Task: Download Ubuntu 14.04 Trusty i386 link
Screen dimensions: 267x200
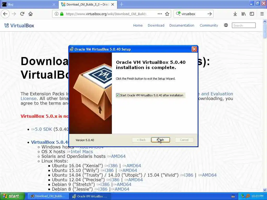Action: [x=187, y=175]
